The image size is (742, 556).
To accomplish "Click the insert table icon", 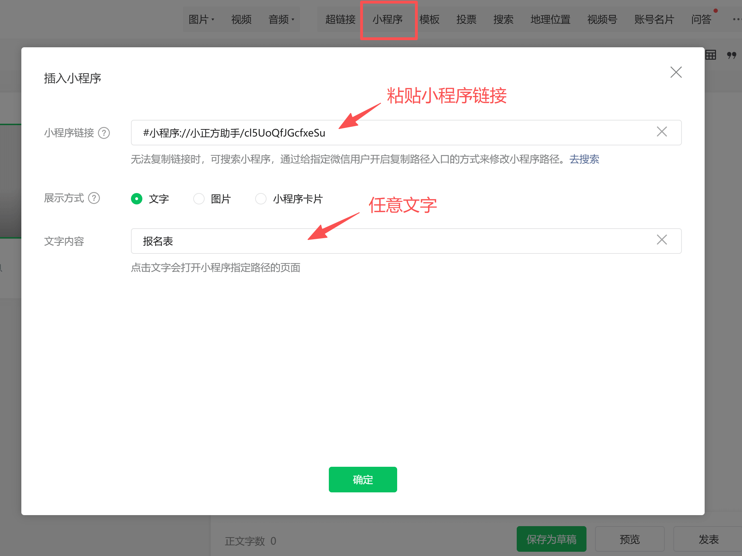I will pos(711,55).
